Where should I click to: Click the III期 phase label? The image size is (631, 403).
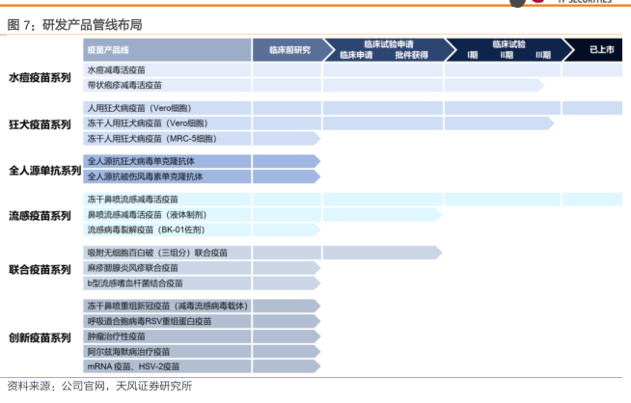(x=544, y=55)
